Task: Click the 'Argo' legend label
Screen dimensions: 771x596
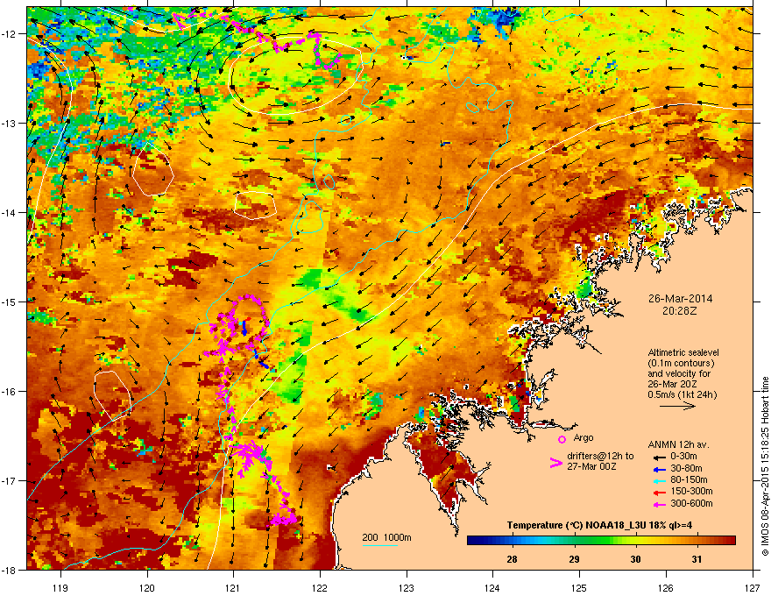Action: point(584,437)
